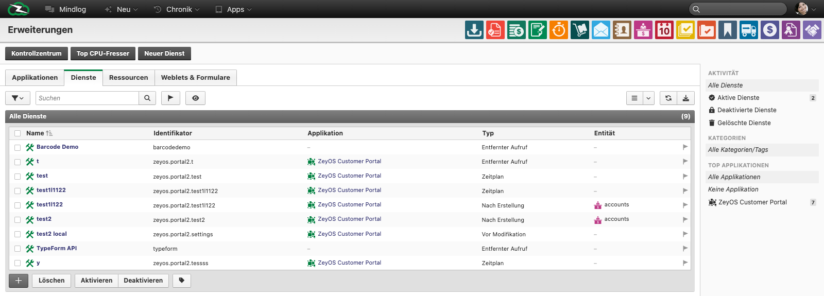Click the Deaktivieren button

click(143, 281)
